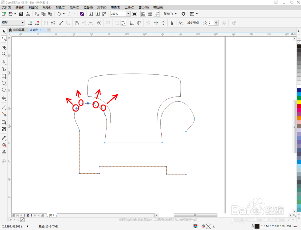Expand undo history dropdown arrow
Viewport: 301px width, 230px height.
pos(64,14)
